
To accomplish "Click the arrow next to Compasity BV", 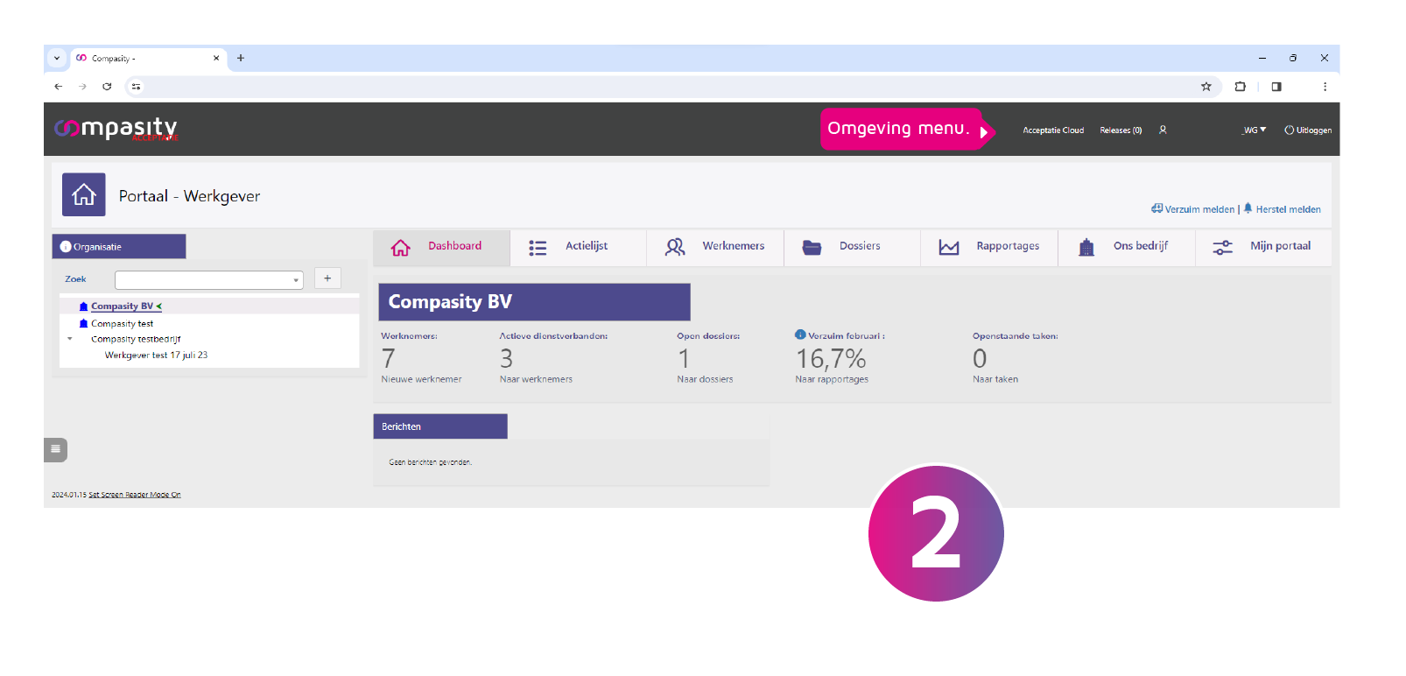I will coord(158,306).
